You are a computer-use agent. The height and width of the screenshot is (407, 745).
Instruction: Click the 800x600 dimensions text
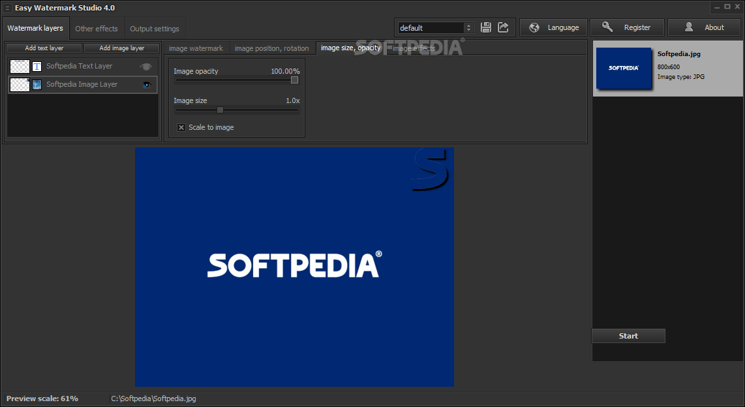[669, 67]
